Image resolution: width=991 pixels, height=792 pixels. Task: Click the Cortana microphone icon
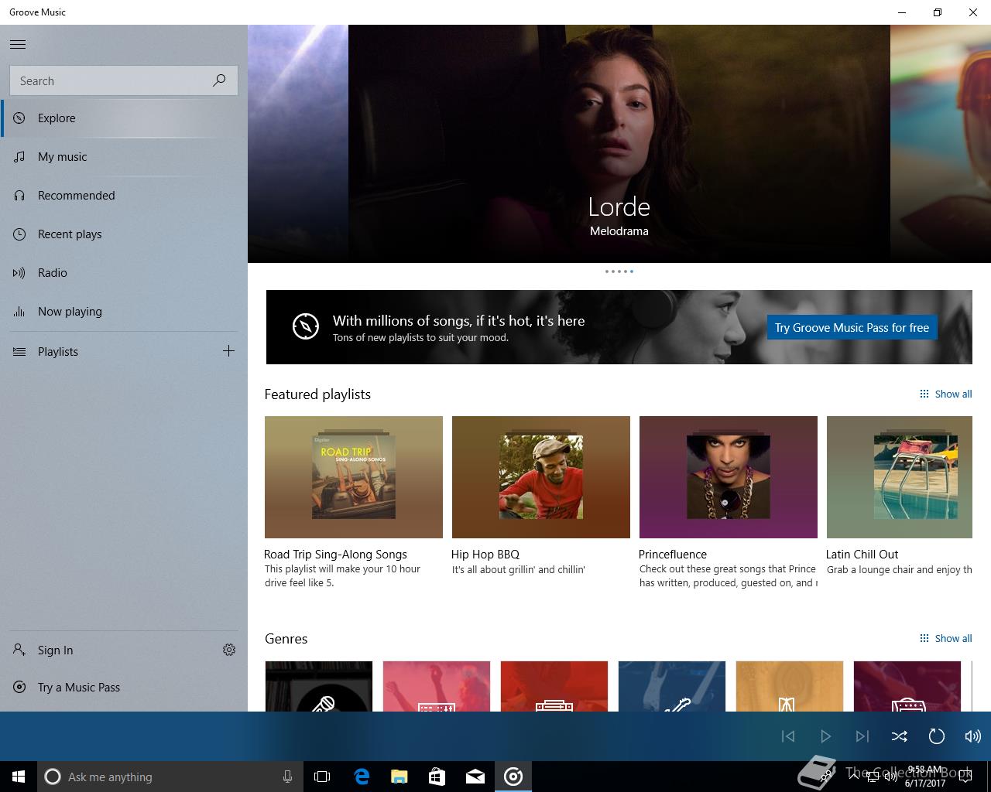click(x=287, y=777)
